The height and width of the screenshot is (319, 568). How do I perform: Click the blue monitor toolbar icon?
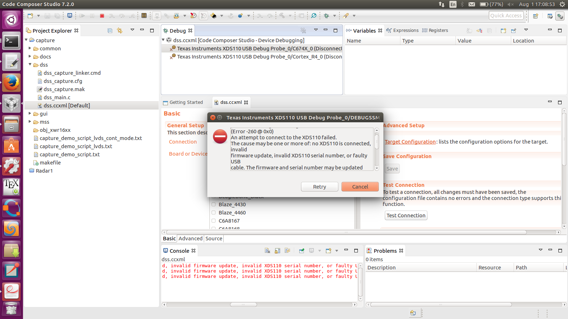tap(70, 16)
